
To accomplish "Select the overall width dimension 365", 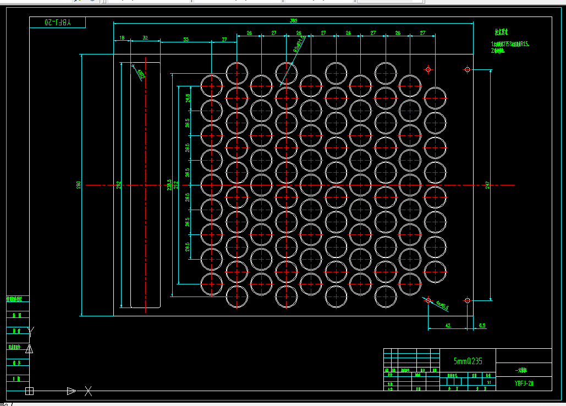I will coord(294,20).
